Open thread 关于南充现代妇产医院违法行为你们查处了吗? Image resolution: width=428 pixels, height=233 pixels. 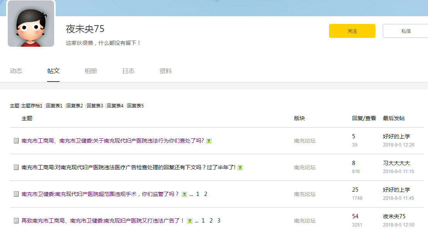[113, 141]
